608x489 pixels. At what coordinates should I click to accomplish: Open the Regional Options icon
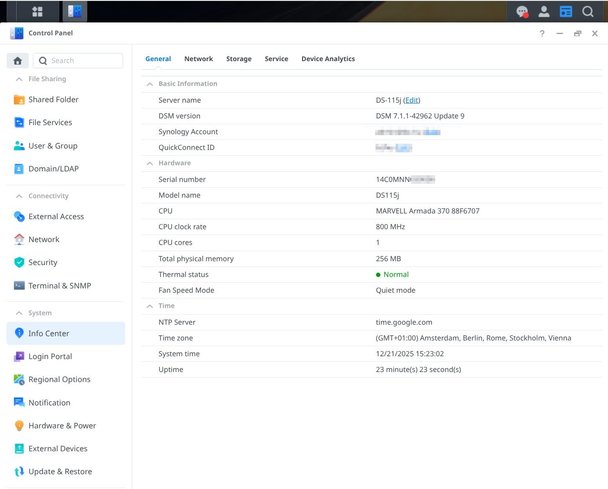[x=19, y=379]
